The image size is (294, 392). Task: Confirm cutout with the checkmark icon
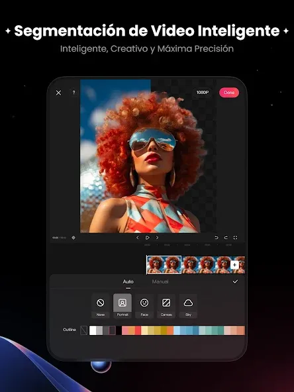tap(235, 281)
